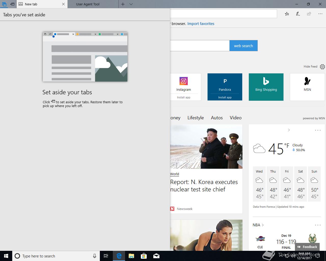The height and width of the screenshot is (261, 326).
Task: Open Settings and more ellipsis menu
Action: point(320,14)
